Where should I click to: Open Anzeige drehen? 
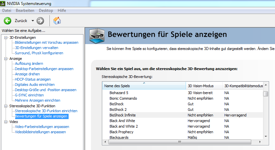tap(27, 74)
